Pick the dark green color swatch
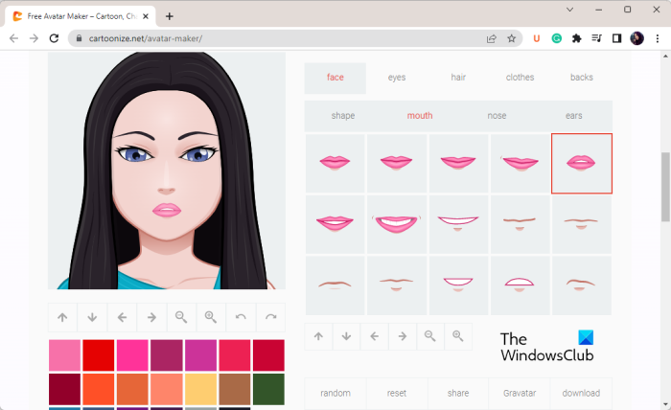This screenshot has height=410, width=671. tap(268, 389)
